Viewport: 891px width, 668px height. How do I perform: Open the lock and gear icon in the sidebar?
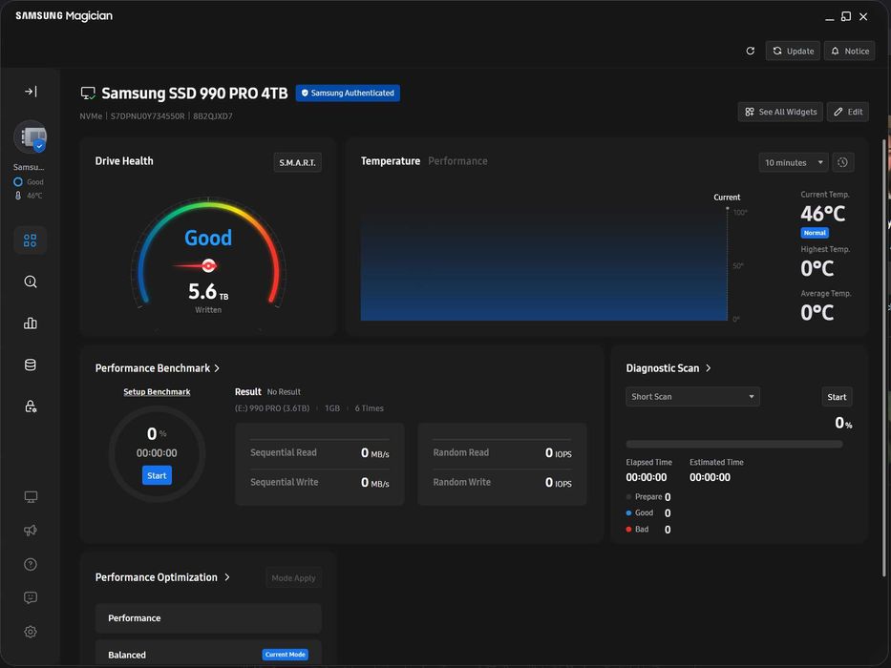click(31, 407)
